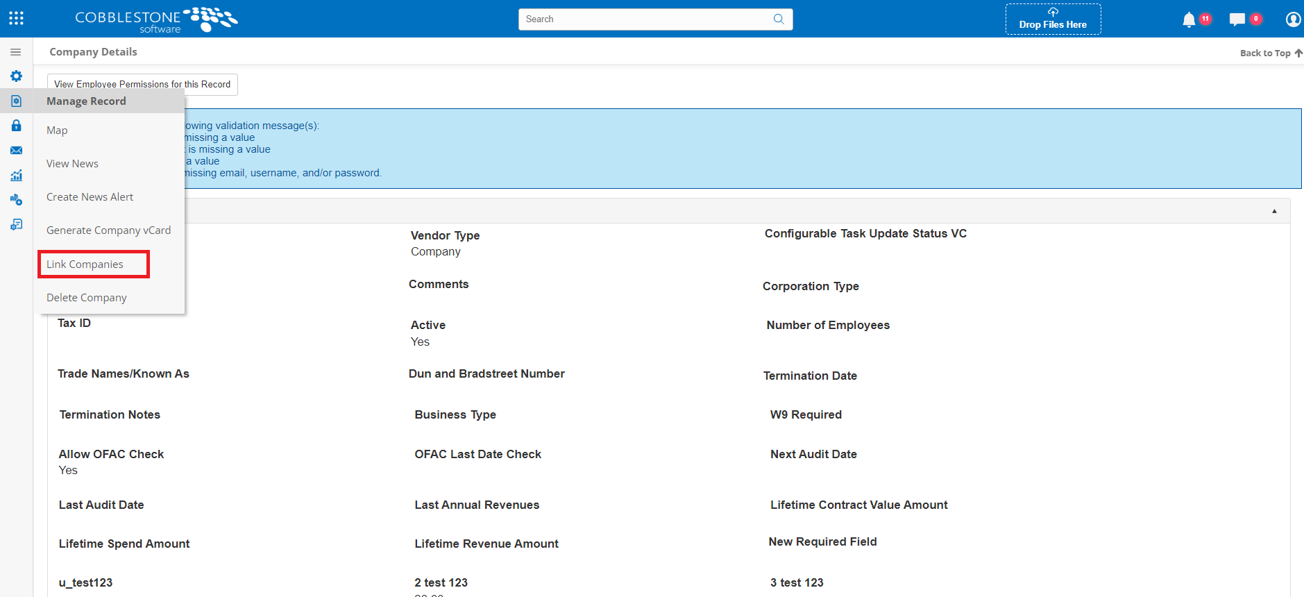Viewport: 1304px width, 597px height.
Task: Open the notifications bell icon
Action: (x=1189, y=19)
